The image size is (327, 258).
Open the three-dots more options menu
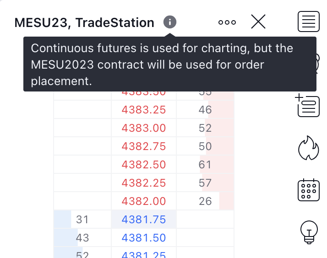(227, 22)
